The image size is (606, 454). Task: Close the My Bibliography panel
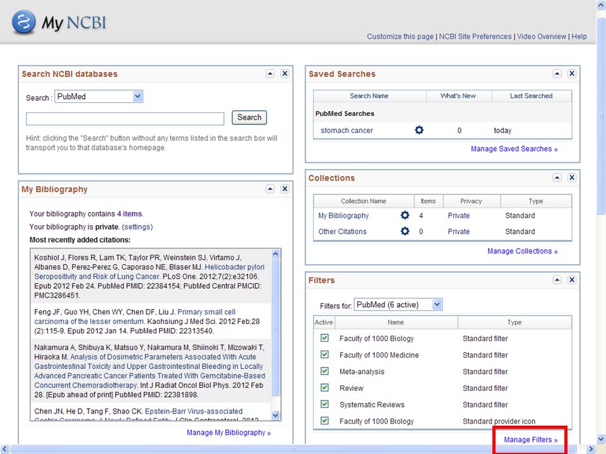285,189
